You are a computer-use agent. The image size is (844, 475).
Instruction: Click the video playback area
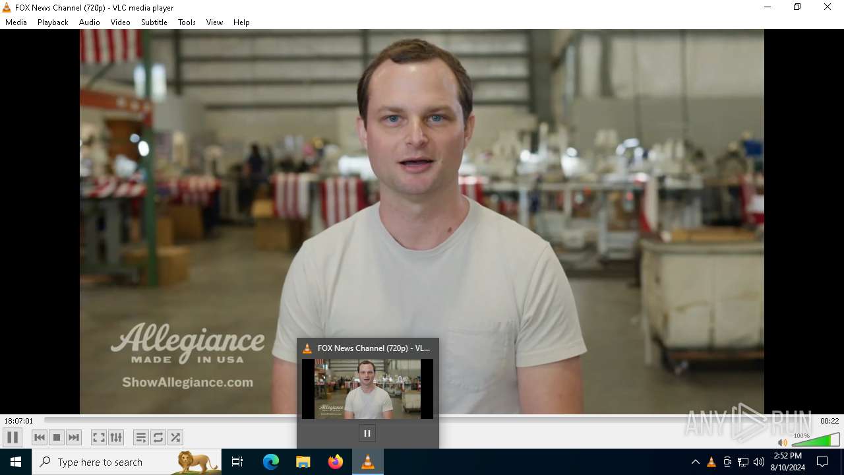tap(422, 222)
